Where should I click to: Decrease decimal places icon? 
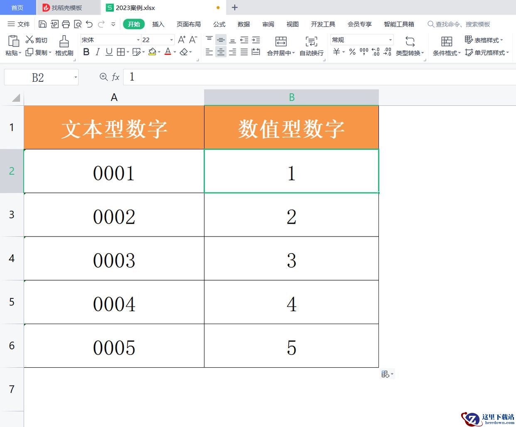(387, 51)
